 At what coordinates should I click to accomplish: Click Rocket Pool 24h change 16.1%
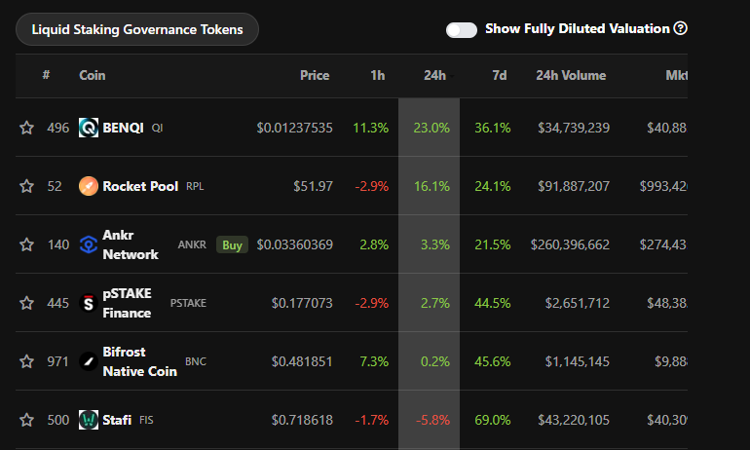[x=431, y=186]
